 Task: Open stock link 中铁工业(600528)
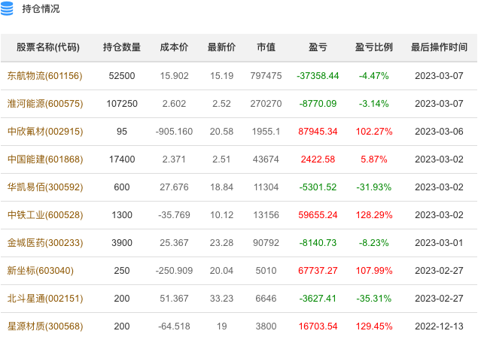[45, 215]
